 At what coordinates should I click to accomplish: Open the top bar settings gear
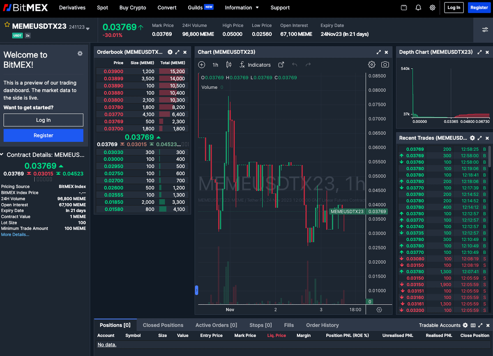pos(433,7)
